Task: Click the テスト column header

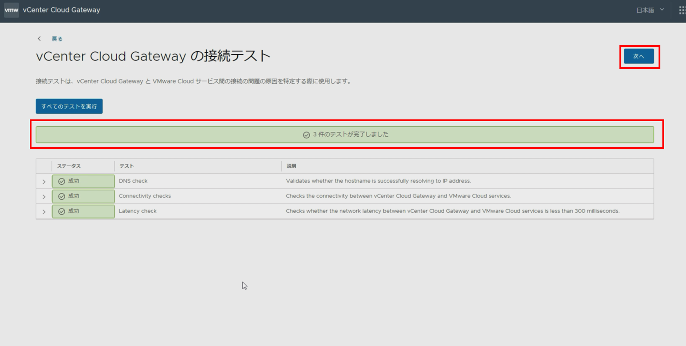Action: tap(126, 166)
